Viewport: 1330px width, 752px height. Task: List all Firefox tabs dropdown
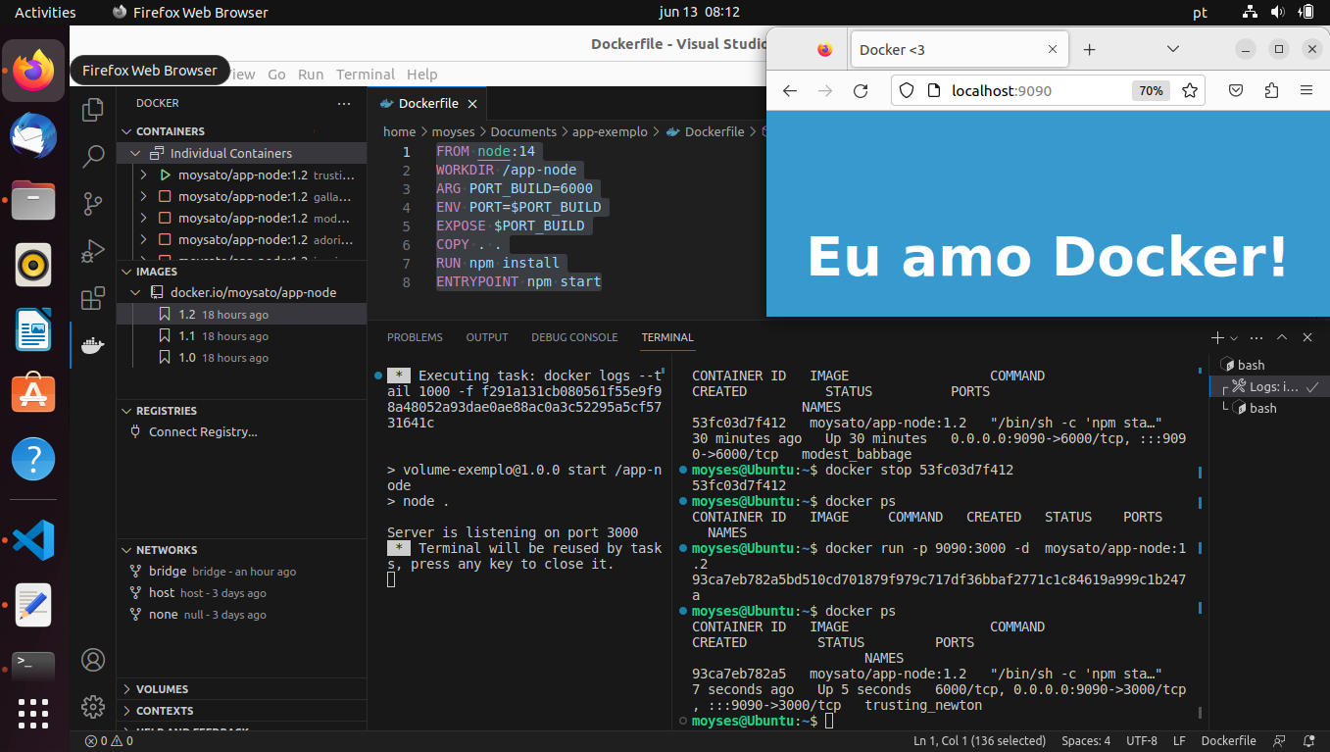click(1172, 49)
